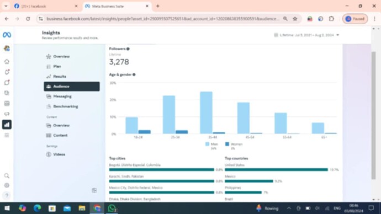Click the Paused profile button
381x214 pixels.
pos(355,19)
